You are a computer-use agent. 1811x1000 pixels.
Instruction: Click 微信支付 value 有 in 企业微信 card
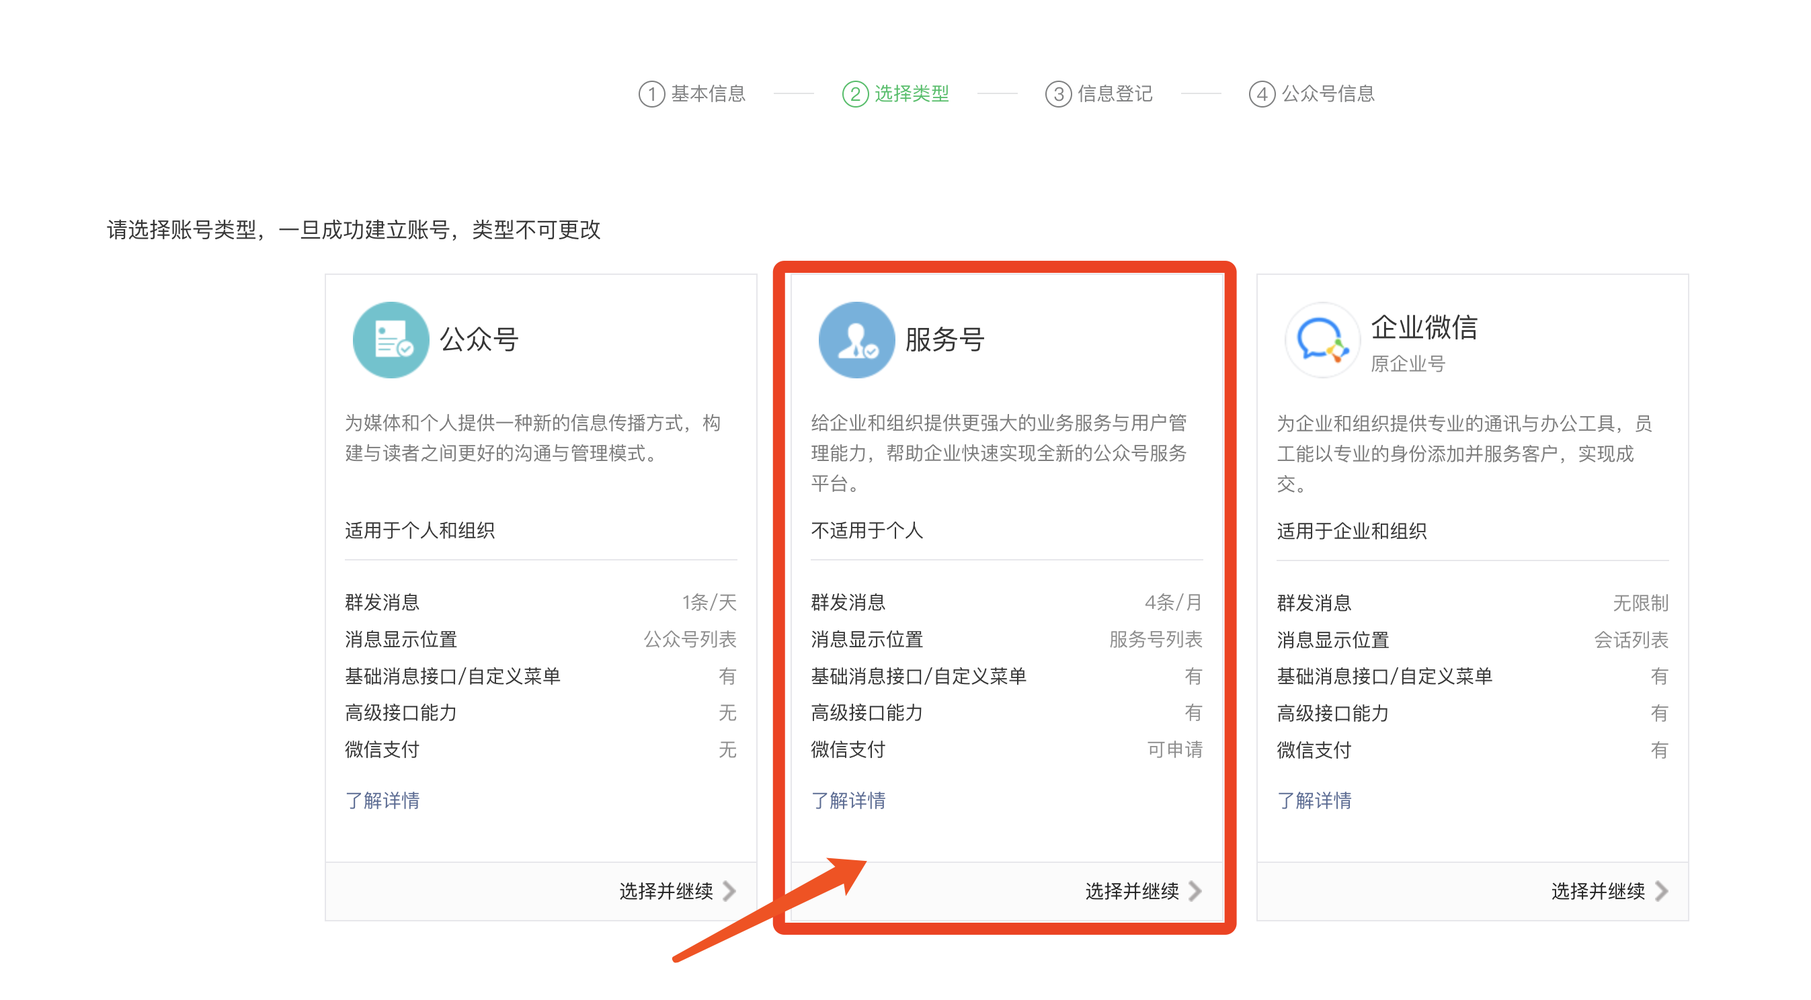tap(1660, 751)
